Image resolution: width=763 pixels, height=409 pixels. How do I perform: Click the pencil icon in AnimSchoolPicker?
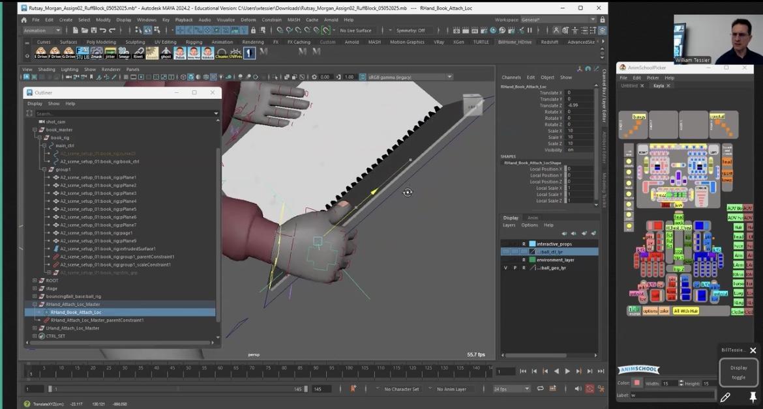[x=725, y=396]
